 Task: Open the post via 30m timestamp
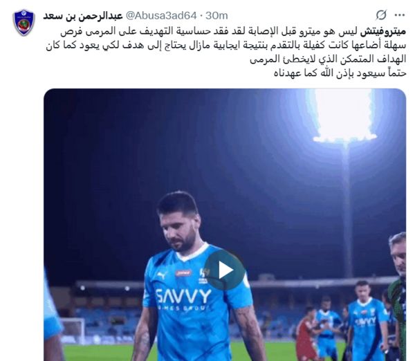click(216, 16)
